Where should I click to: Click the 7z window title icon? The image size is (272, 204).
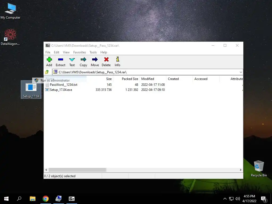48,45
